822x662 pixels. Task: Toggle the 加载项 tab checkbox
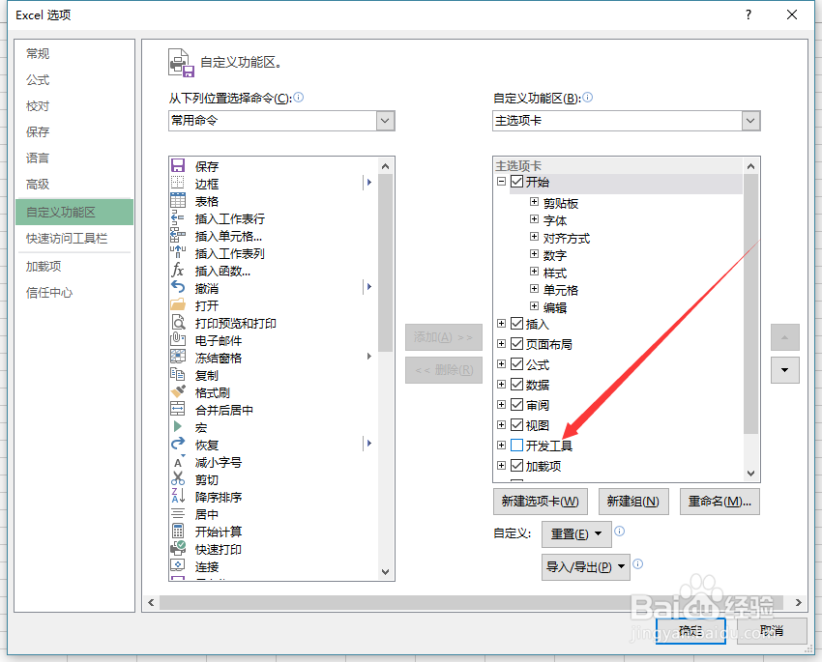pos(517,466)
